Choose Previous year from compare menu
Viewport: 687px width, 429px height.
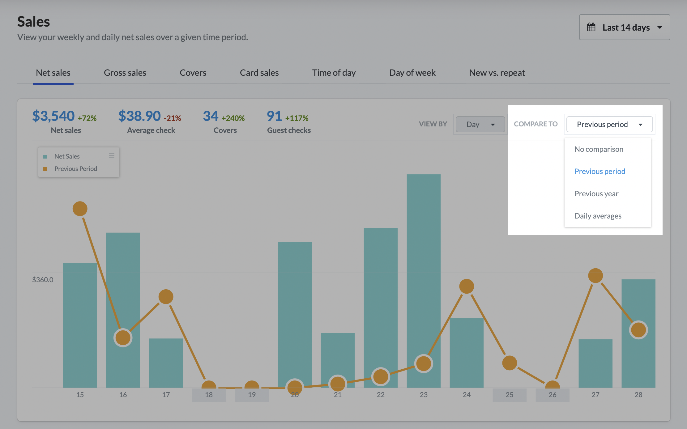pos(596,194)
